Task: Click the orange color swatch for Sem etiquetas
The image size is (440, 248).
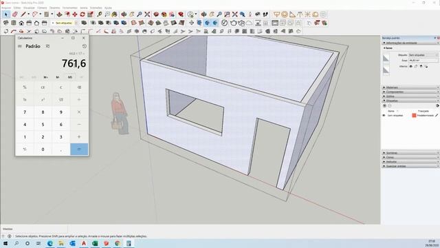Action: pos(414,116)
